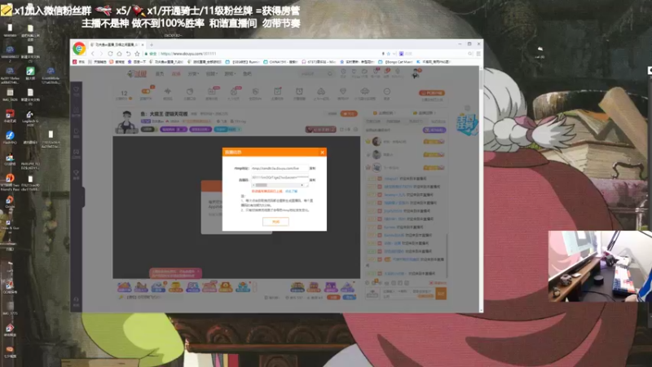Click the history clock icon in site header
The height and width of the screenshot is (367, 652).
point(343,73)
